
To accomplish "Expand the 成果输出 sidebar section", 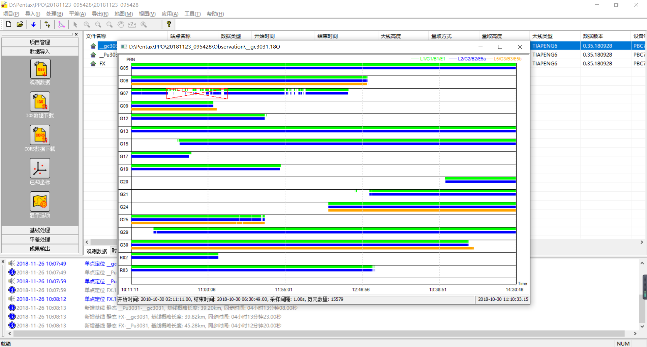I will click(x=40, y=249).
